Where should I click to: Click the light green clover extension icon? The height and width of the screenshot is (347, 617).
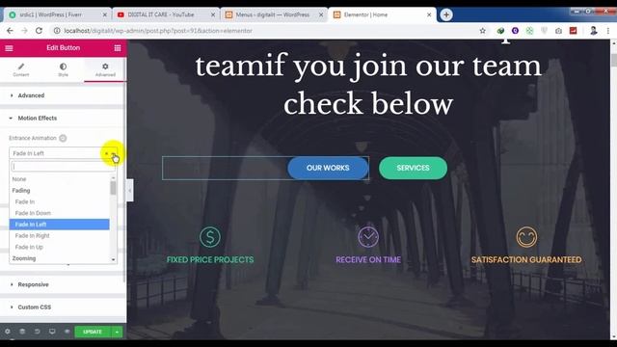click(x=529, y=31)
